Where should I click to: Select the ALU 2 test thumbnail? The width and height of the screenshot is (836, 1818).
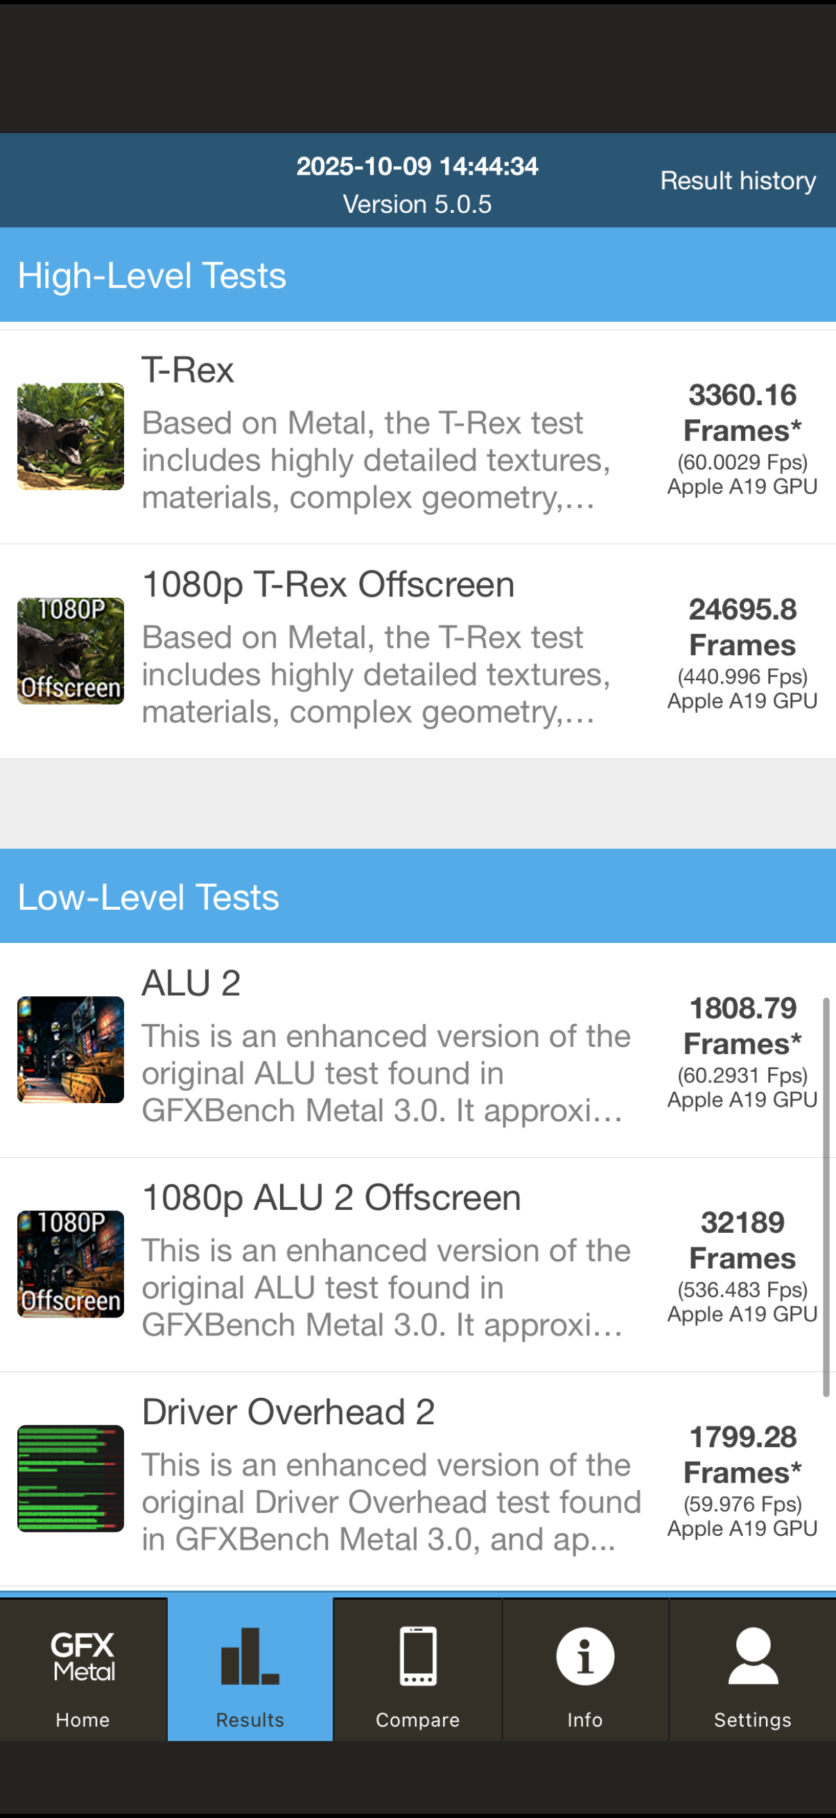tap(71, 1050)
